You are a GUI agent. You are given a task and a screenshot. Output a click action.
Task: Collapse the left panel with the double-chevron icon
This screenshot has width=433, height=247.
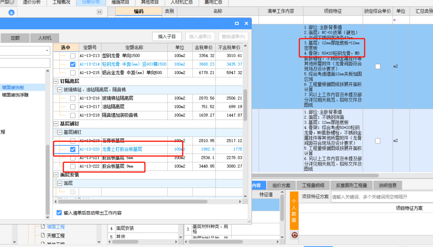[100, 12]
